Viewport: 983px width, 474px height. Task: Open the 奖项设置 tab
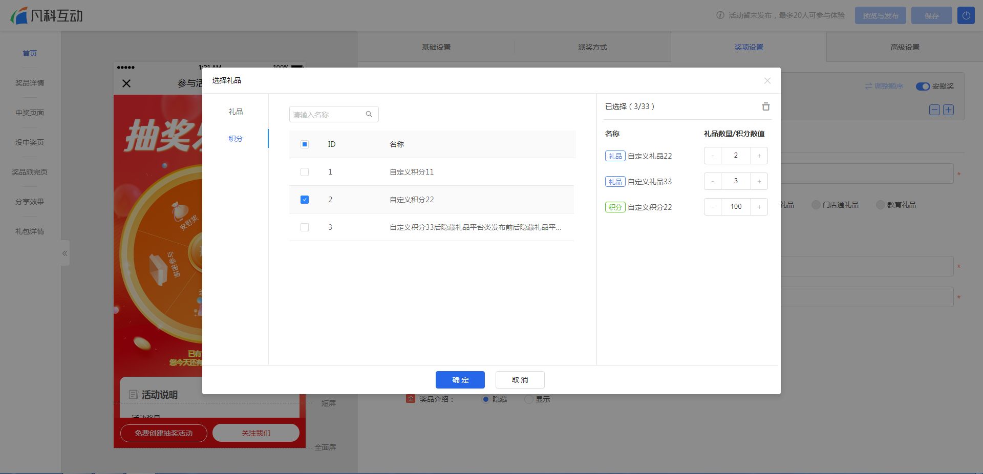(749, 47)
